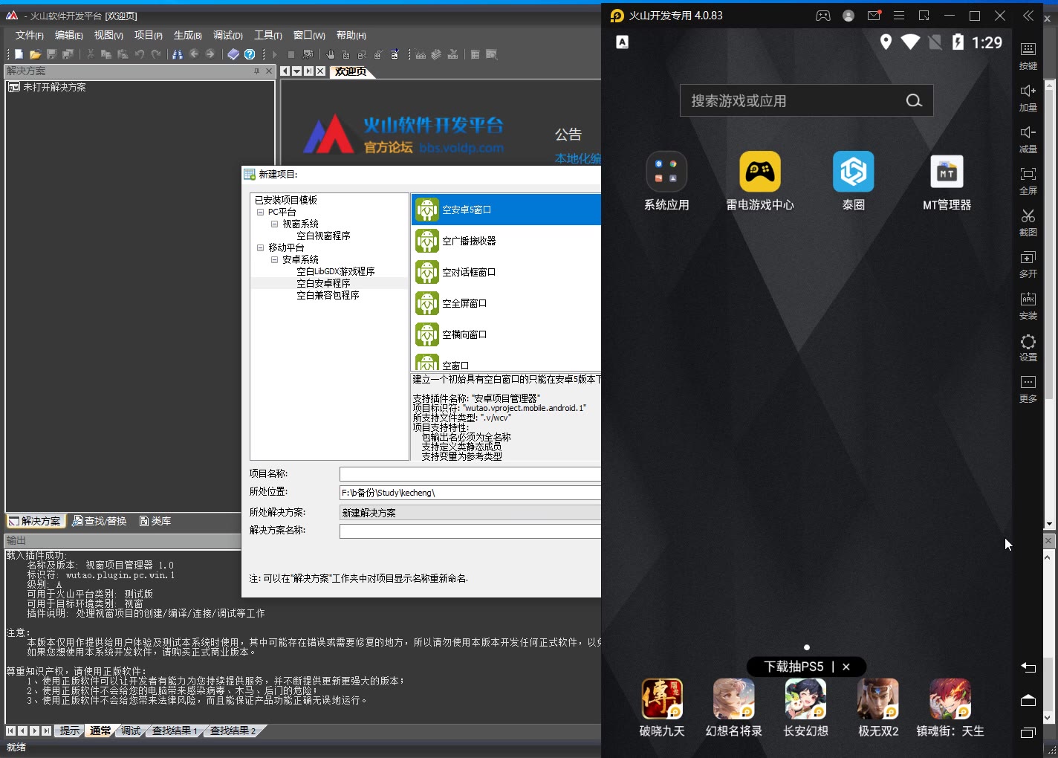1058x758 pixels.
Task: Close the 解决方案 panel
Action: (x=269, y=71)
